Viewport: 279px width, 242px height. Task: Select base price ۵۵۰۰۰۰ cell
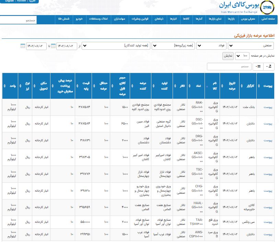(83, 222)
